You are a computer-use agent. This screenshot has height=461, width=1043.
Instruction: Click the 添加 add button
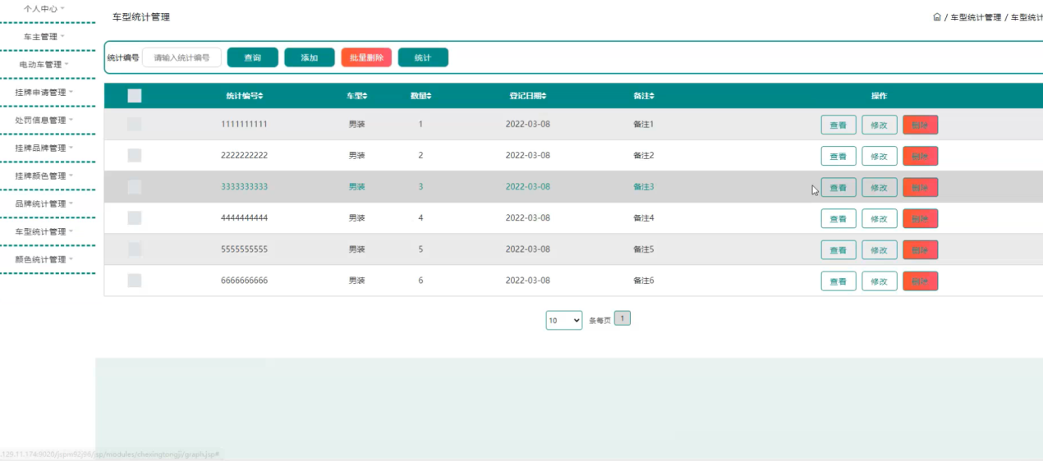pos(310,57)
